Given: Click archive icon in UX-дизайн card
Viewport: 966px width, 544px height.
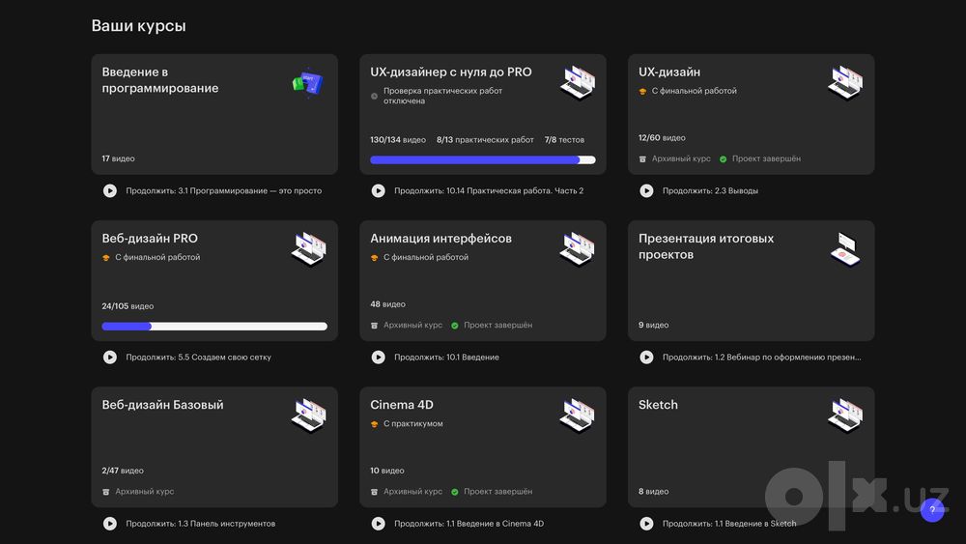Looking at the screenshot, I should [x=642, y=159].
